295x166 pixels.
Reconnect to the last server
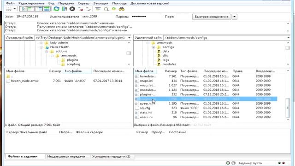88,9
